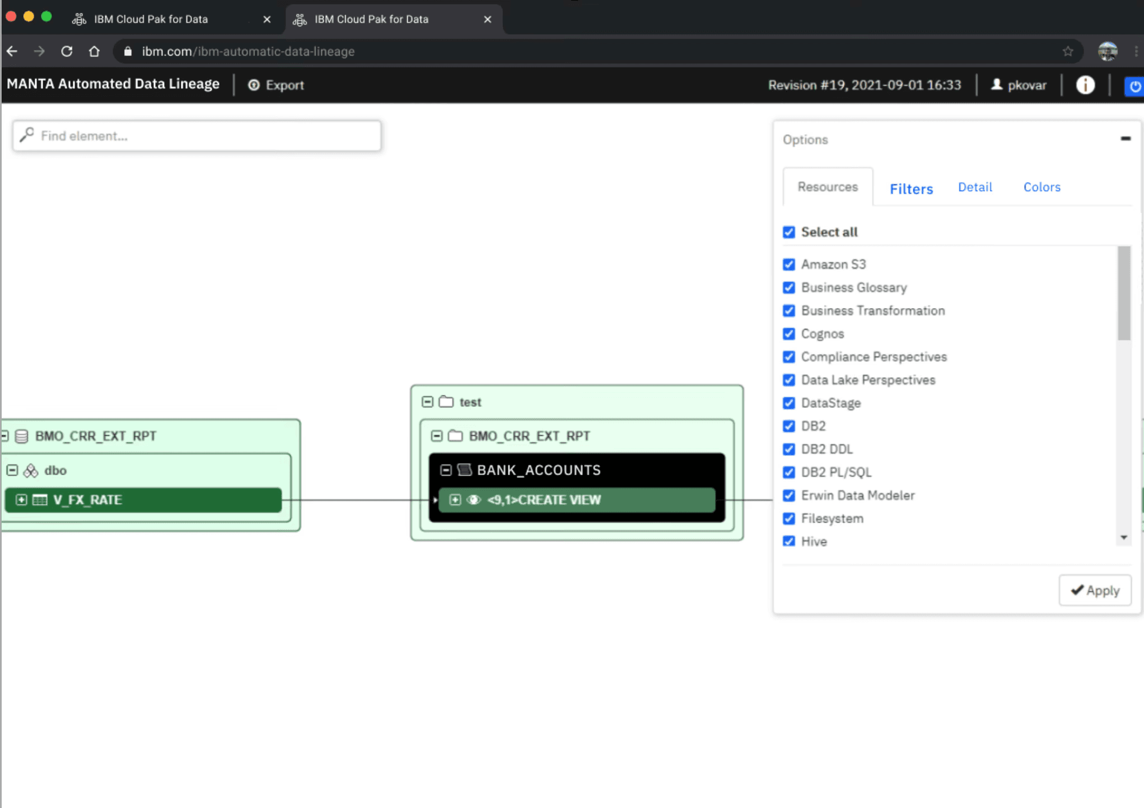The image size is (1144, 808).
Task: Focus the Find element search field
Action: tap(197, 136)
